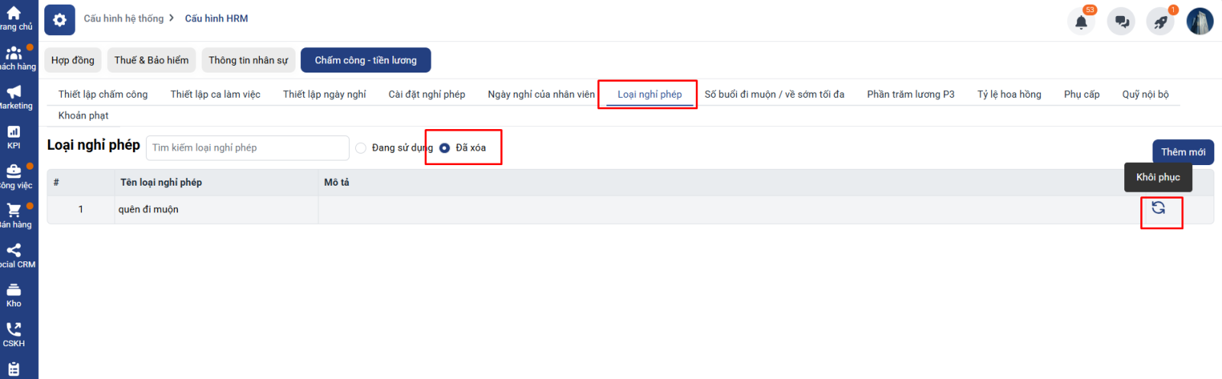Open the user profile avatar
The width and height of the screenshot is (1222, 379).
click(1199, 21)
